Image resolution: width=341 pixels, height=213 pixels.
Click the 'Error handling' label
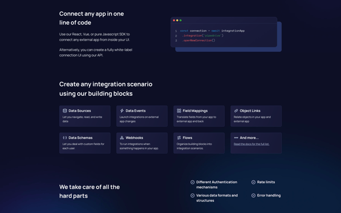pos(269,195)
